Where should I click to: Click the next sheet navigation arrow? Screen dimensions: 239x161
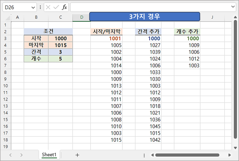click(21, 155)
